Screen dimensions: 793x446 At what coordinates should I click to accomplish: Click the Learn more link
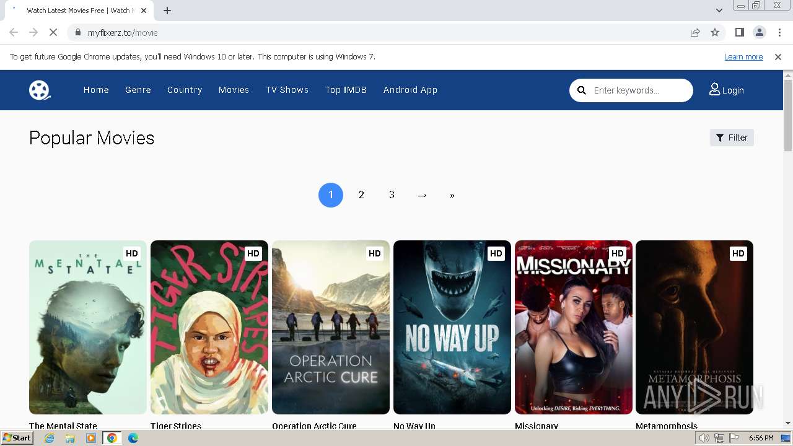(743, 56)
